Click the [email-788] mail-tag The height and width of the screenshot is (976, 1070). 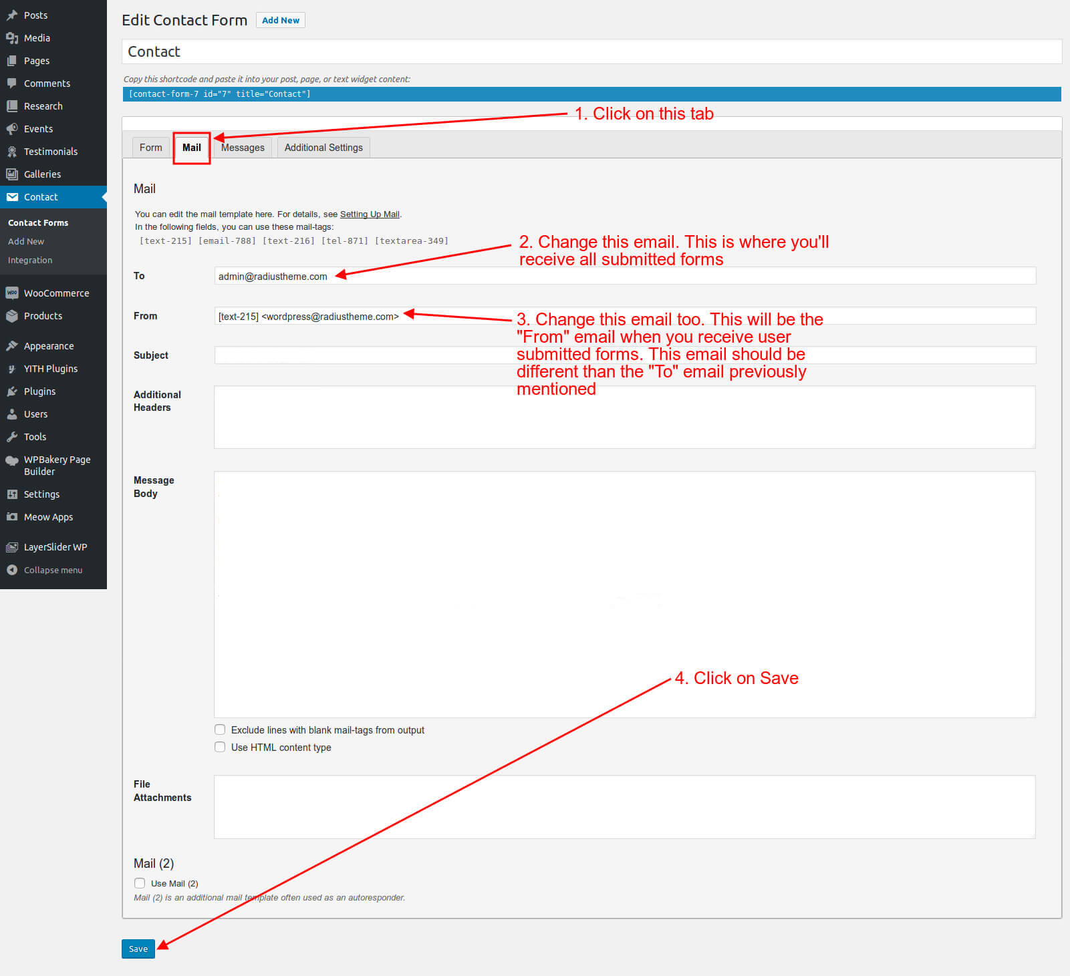click(x=227, y=240)
